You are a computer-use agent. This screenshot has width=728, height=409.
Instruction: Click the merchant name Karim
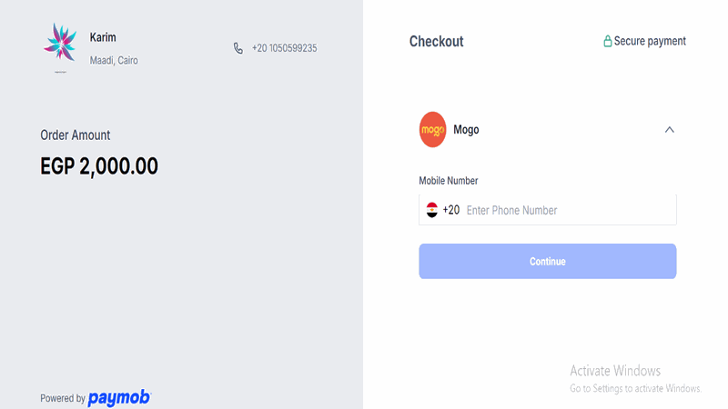[103, 37]
